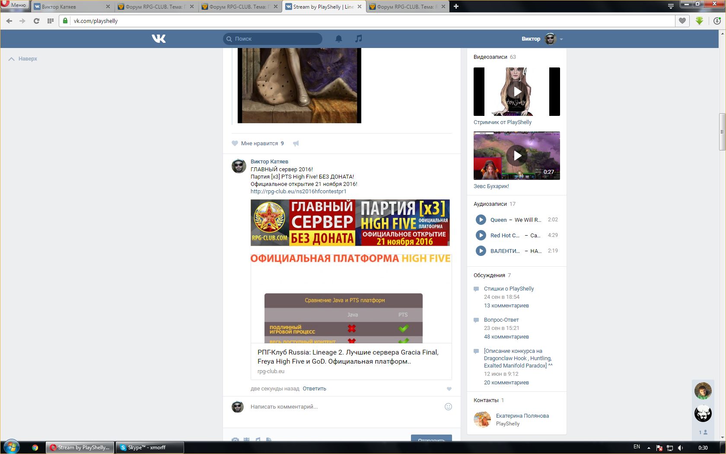
Task: Click the VK logo in the header
Action: 159,38
